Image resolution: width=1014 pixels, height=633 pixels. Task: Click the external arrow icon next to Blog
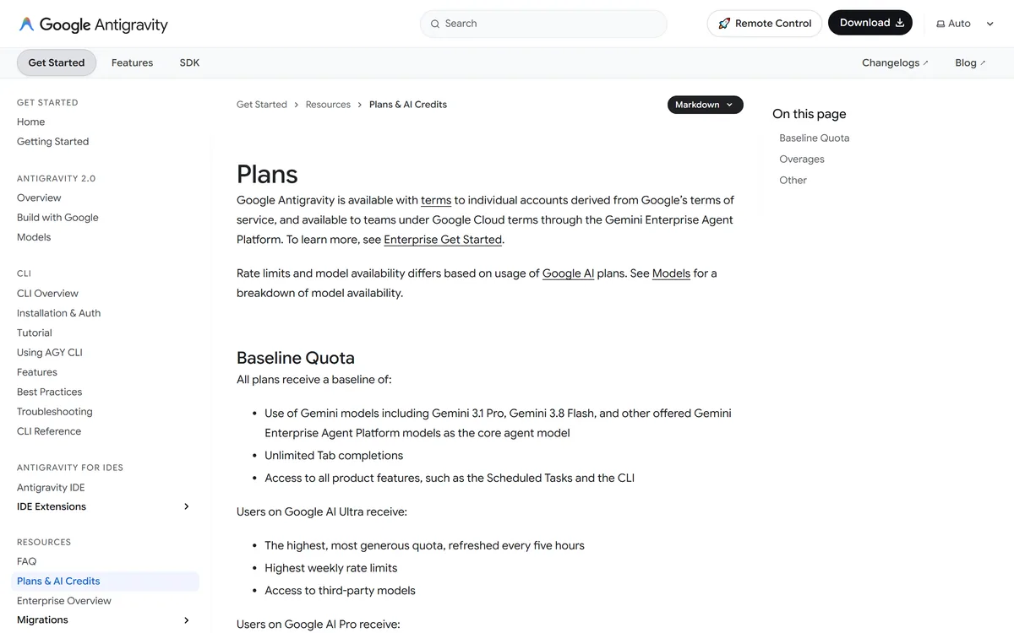[983, 63]
